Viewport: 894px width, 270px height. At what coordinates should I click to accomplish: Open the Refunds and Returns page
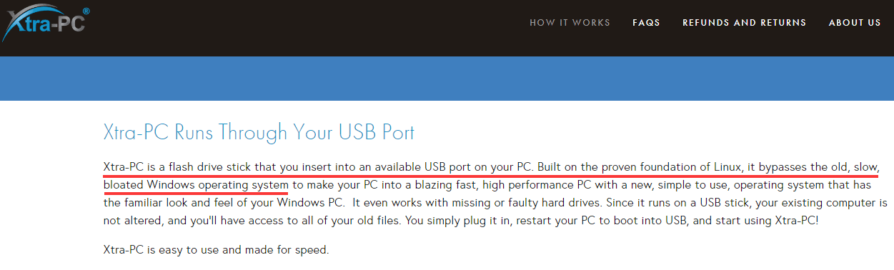click(x=744, y=23)
